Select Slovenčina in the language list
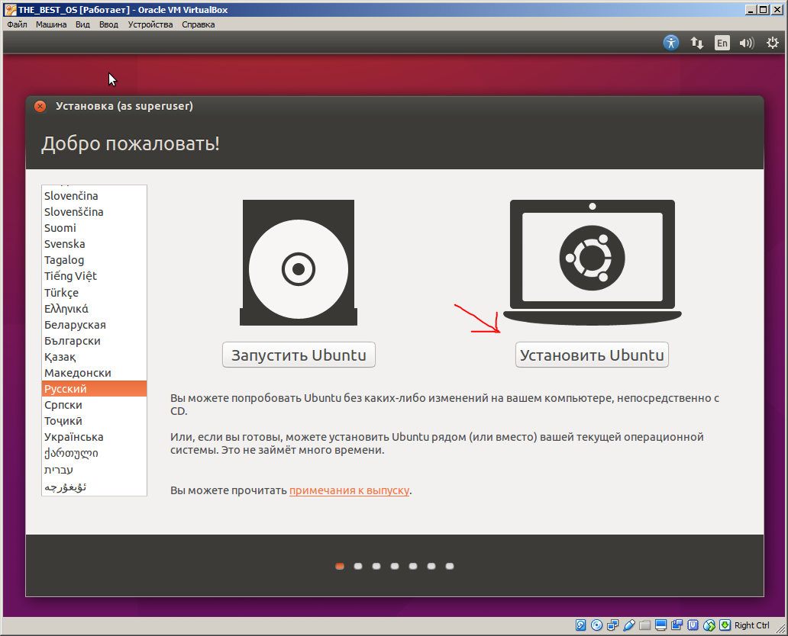This screenshot has width=788, height=636. 94,196
